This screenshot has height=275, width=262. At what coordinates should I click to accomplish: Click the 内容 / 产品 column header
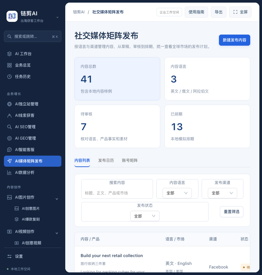click(90, 239)
